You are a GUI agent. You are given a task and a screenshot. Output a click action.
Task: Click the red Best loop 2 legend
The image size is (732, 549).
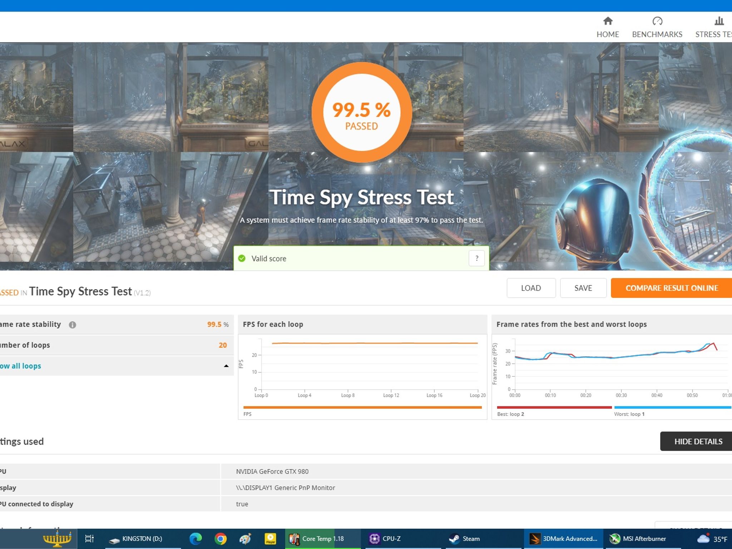[554, 407]
